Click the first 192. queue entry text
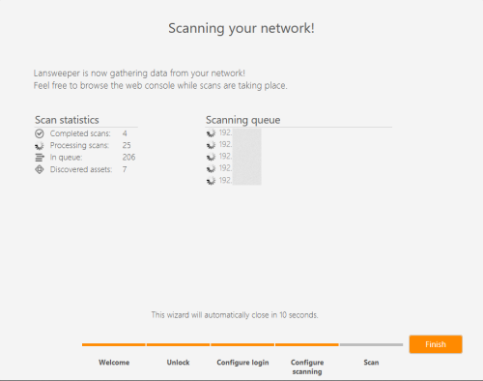The width and height of the screenshot is (483, 381). point(225,132)
